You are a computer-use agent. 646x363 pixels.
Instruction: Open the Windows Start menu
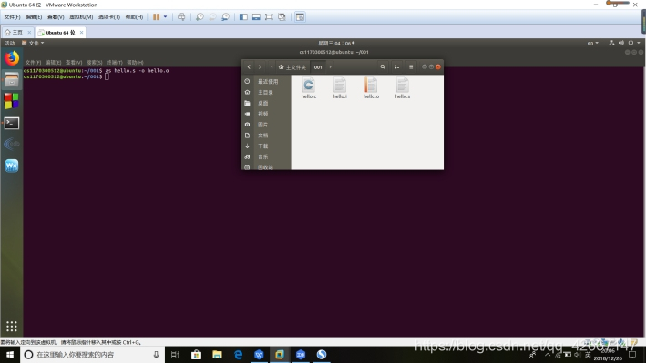(x=10, y=355)
